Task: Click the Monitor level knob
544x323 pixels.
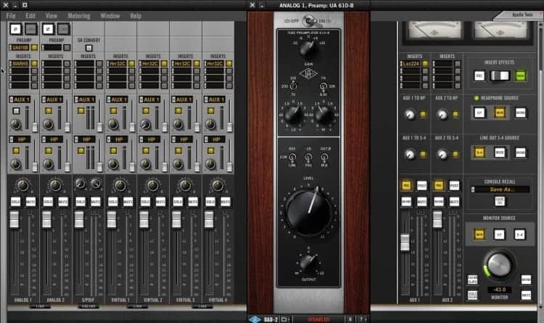Action: 499,265
